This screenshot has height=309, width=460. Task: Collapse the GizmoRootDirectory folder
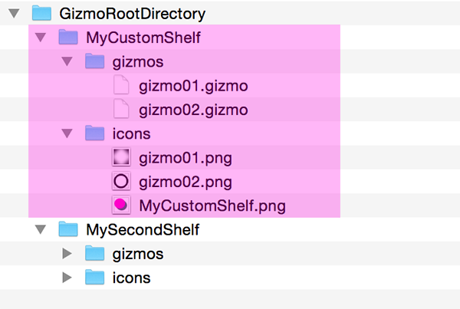15,14
